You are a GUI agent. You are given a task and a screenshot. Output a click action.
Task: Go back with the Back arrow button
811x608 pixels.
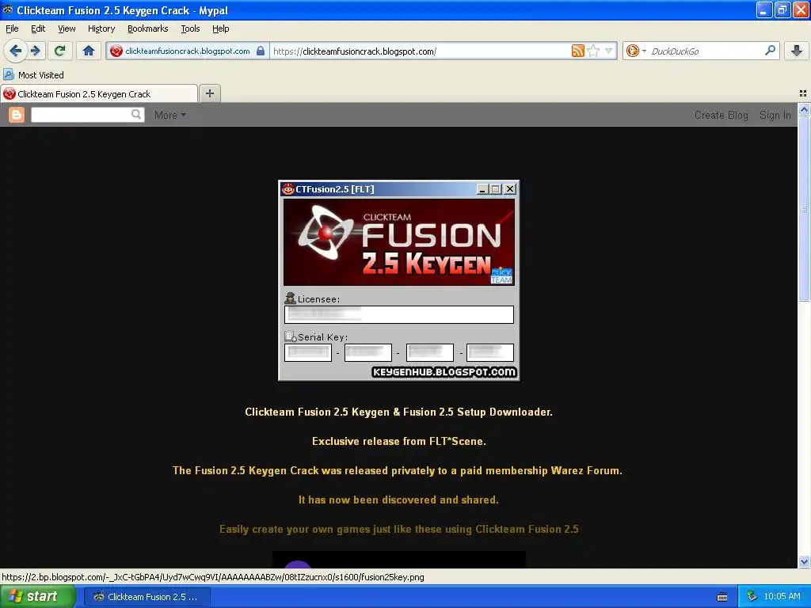(15, 51)
